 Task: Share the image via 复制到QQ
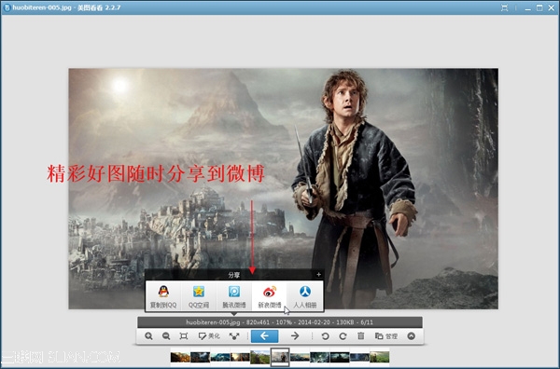(x=163, y=296)
